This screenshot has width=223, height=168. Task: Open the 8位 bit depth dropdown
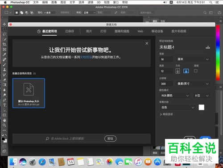(x=202, y=96)
